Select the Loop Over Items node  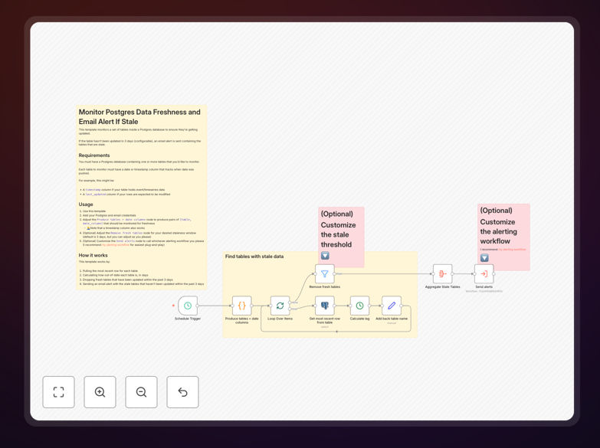[x=280, y=306]
